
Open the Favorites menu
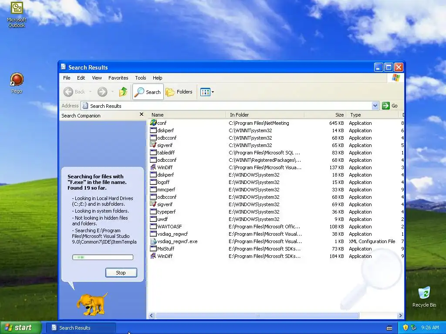click(118, 78)
